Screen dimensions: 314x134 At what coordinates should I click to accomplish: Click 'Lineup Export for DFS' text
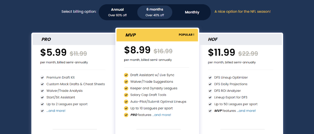(x=231, y=97)
